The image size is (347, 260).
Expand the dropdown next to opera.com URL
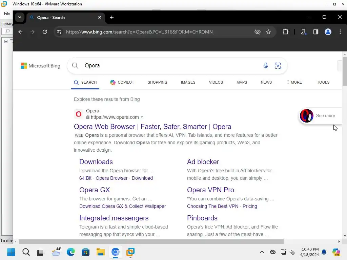click(x=142, y=117)
